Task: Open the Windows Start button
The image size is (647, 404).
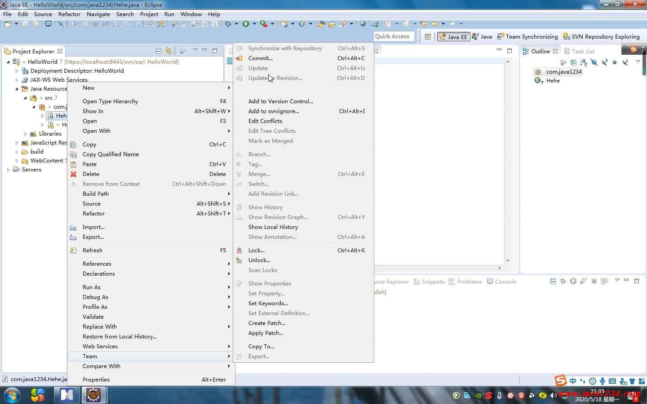Action: pos(12,395)
